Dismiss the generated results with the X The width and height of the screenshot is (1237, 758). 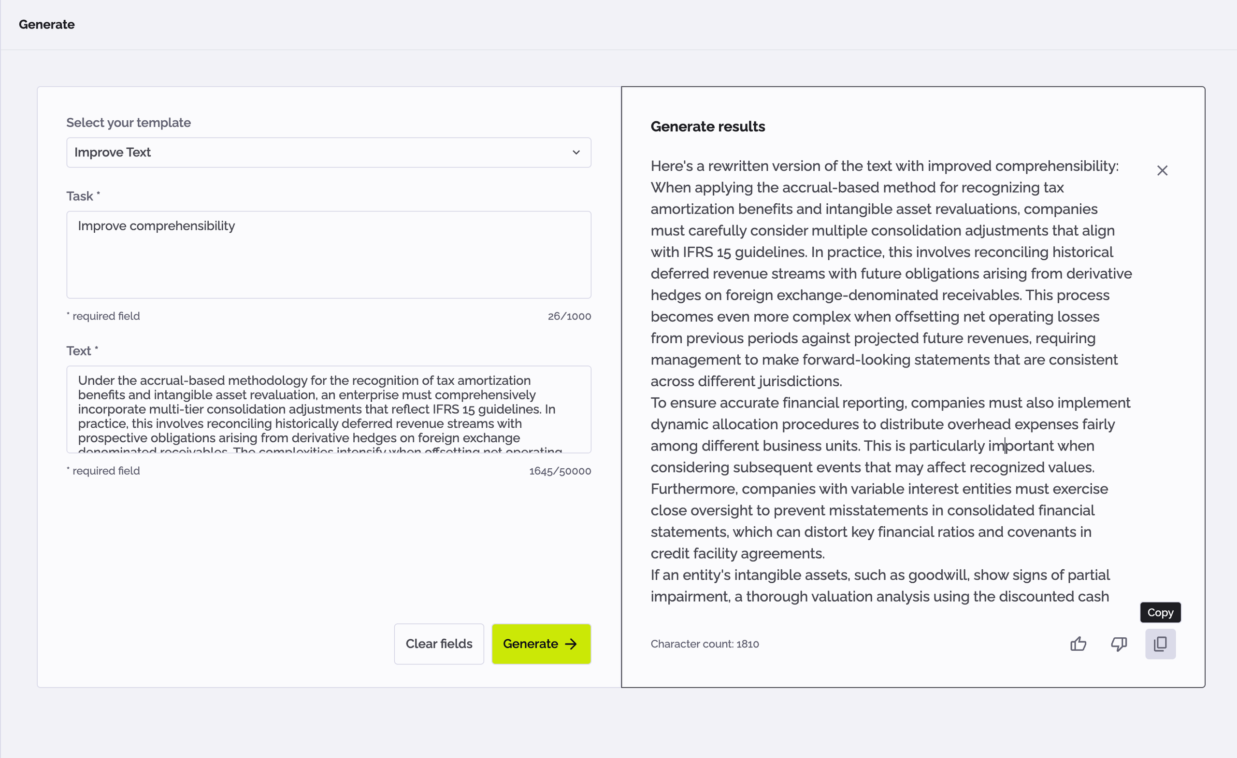point(1162,170)
